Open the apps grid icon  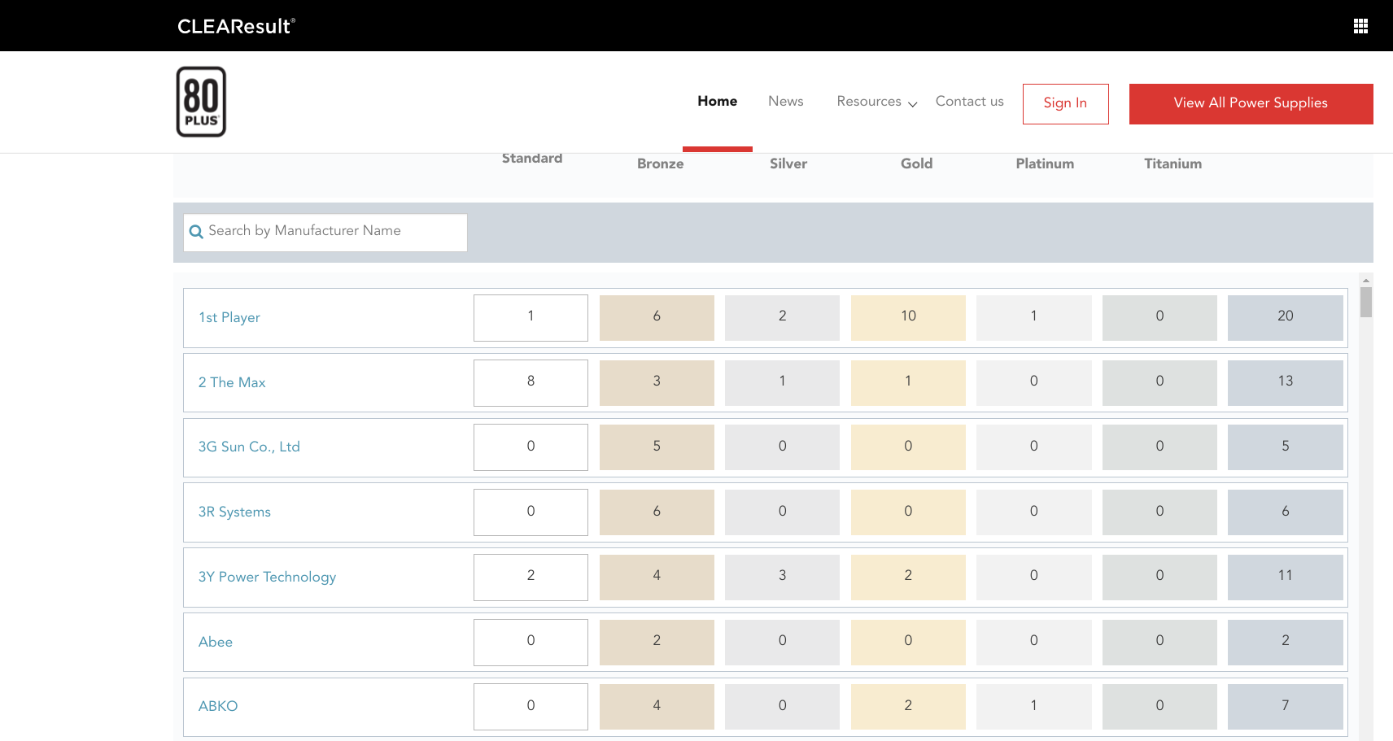[1360, 26]
